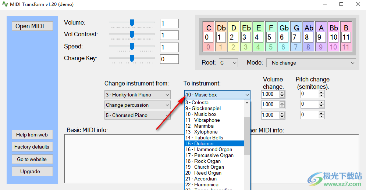
Task: Click the Change Key value field
Action: [x=169, y=59]
